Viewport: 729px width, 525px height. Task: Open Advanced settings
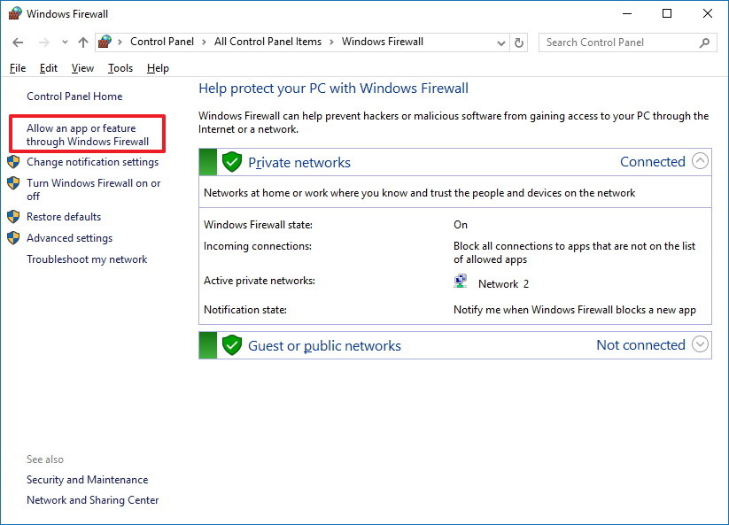coord(71,237)
